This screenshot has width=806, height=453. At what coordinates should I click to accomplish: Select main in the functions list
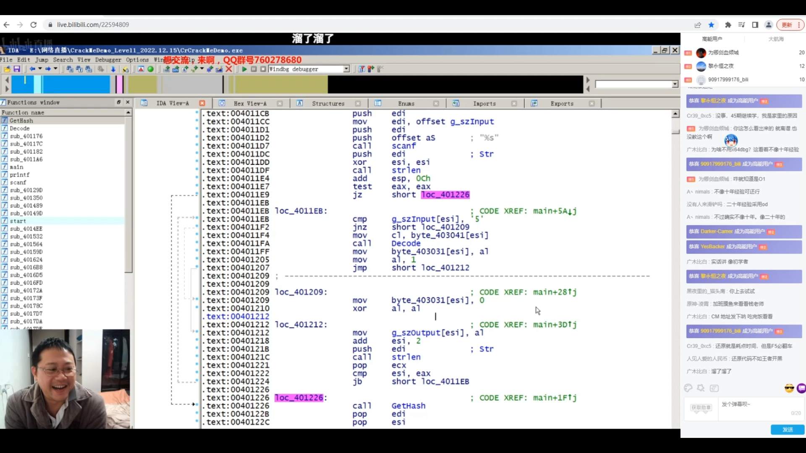(63, 167)
